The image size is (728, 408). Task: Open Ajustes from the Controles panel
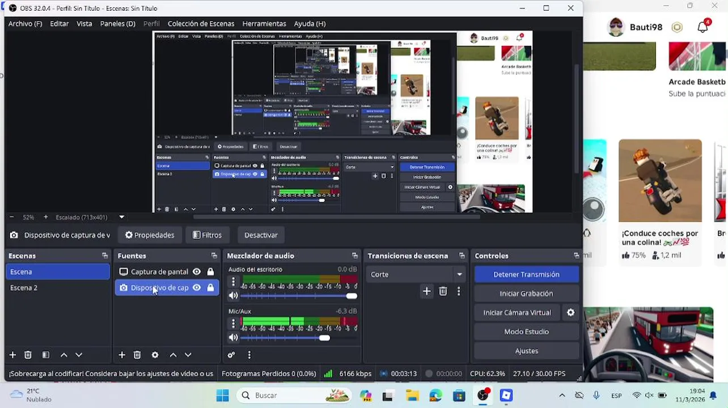click(x=526, y=351)
